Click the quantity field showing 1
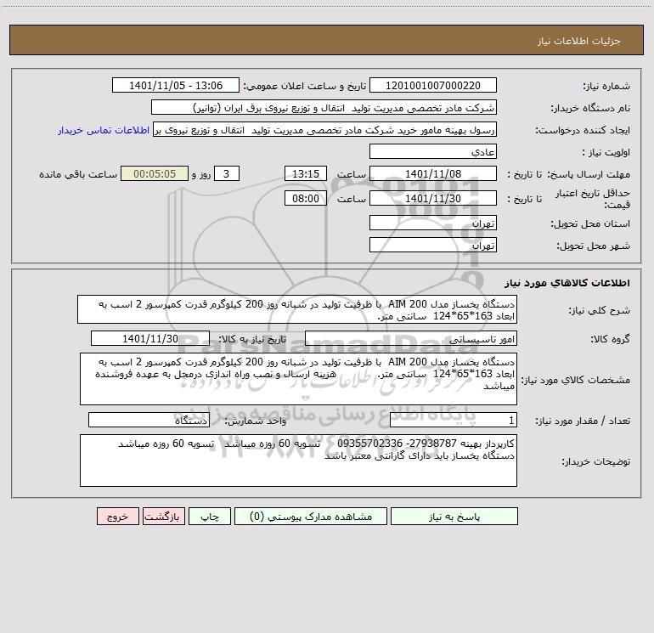This screenshot has height=633, width=654. tap(454, 421)
